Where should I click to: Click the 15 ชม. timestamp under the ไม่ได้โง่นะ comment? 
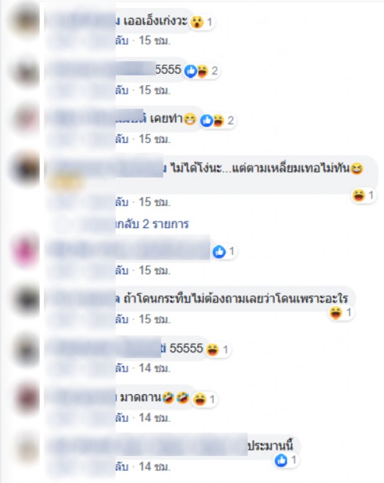(x=154, y=202)
